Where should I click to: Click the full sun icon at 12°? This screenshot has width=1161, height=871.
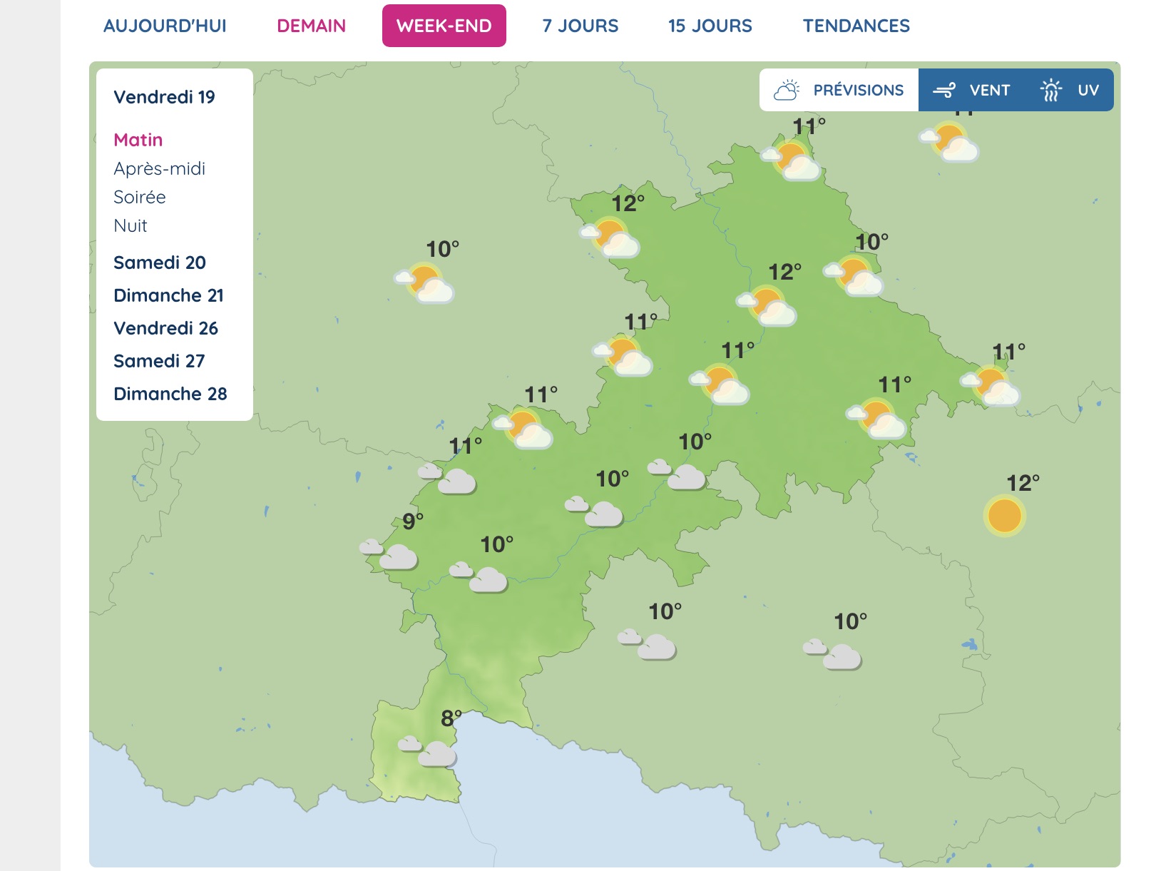(x=1004, y=516)
